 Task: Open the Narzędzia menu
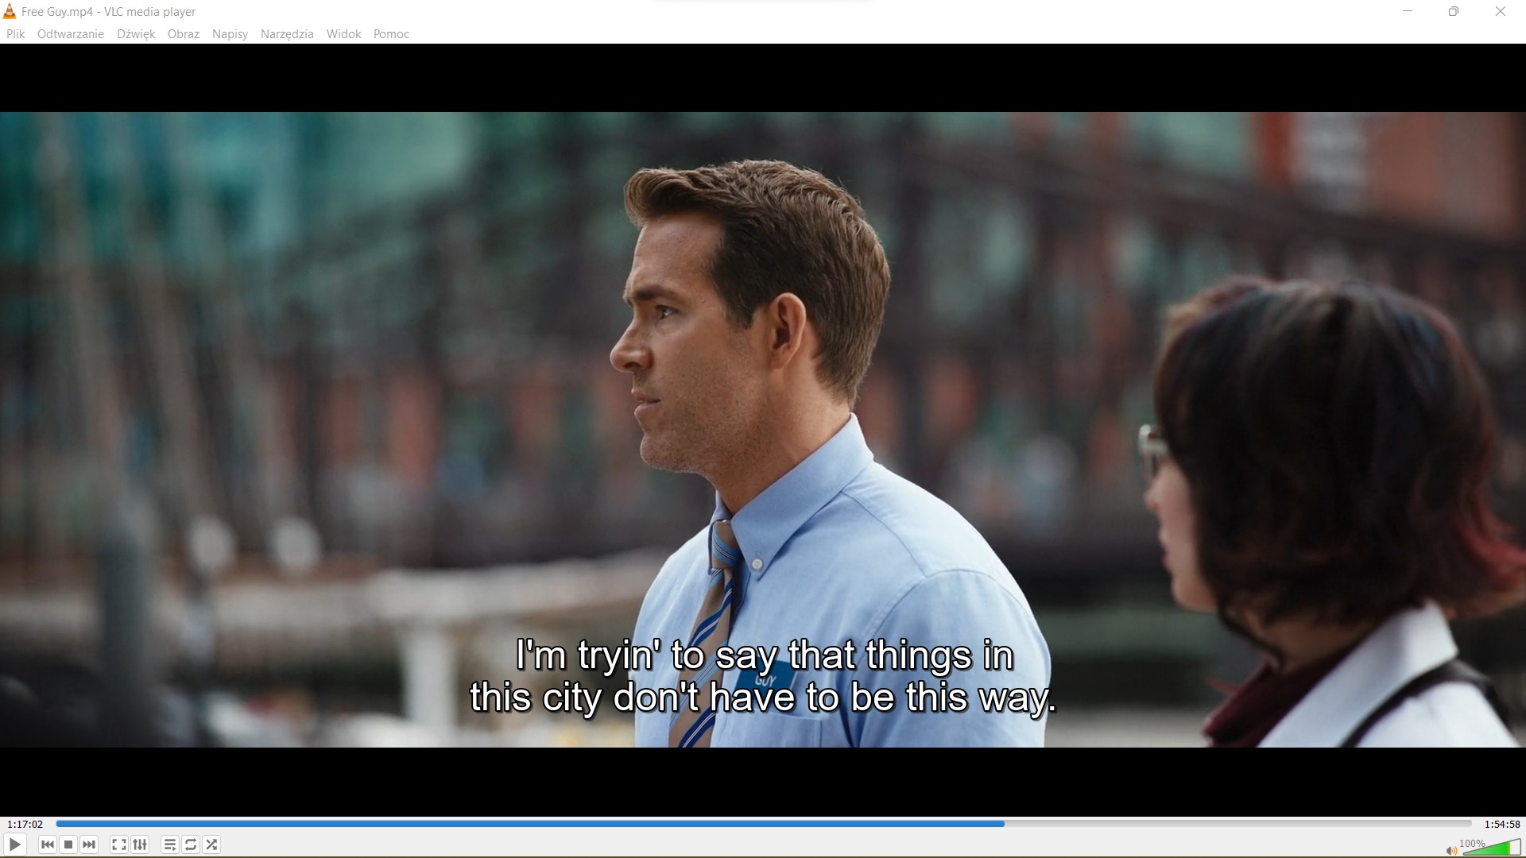287,34
